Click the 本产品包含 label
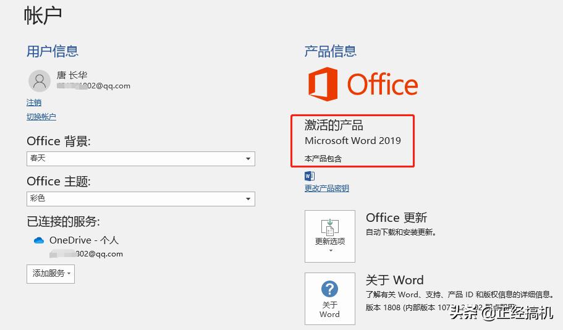The image size is (563, 330). tap(323, 158)
